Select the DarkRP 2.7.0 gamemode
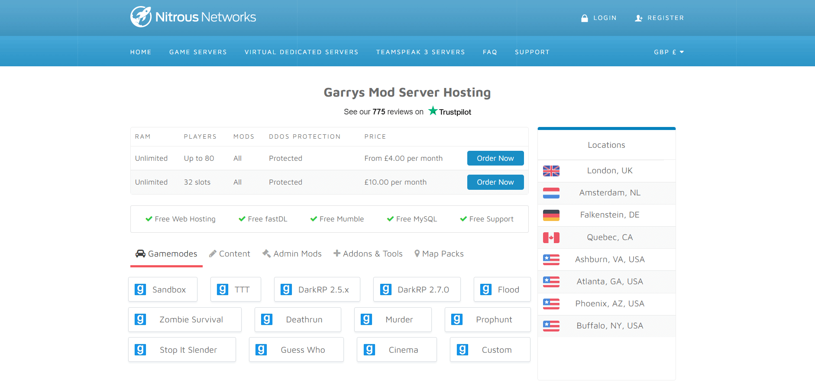The height and width of the screenshot is (390, 815). click(x=417, y=289)
